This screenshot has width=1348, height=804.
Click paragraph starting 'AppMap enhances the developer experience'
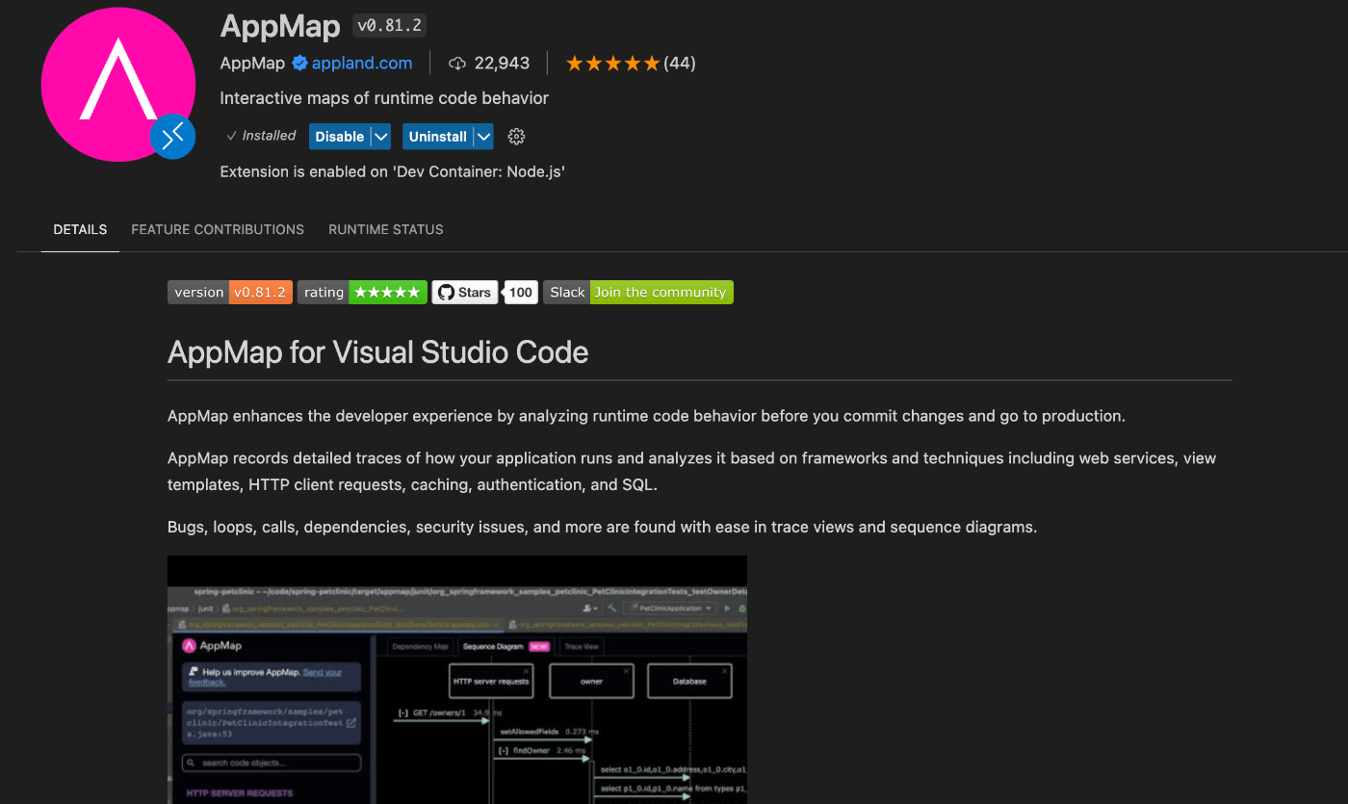click(x=646, y=416)
